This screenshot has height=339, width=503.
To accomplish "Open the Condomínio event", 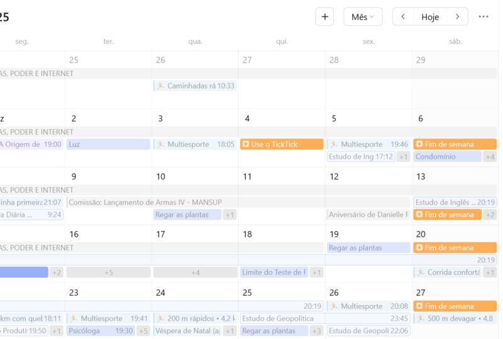I will 448,157.
